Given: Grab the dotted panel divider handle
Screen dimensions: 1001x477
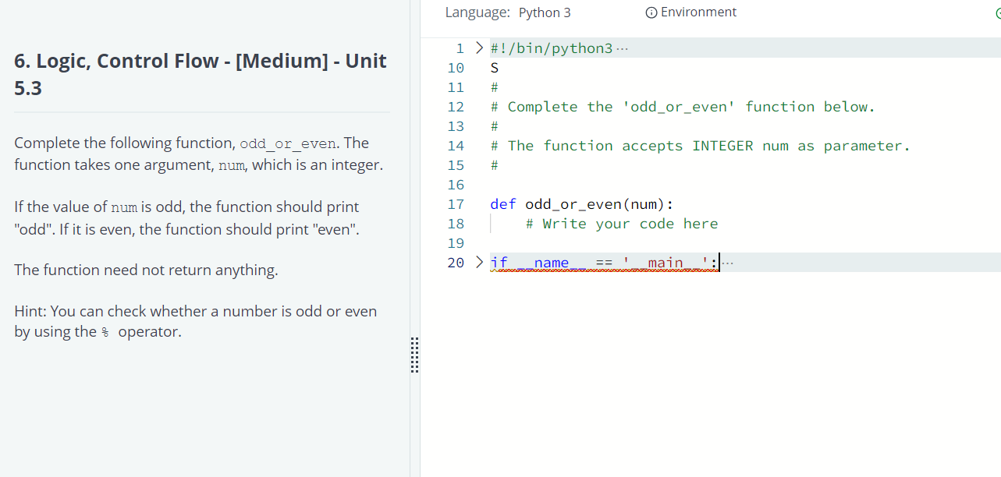Looking at the screenshot, I should click(415, 356).
